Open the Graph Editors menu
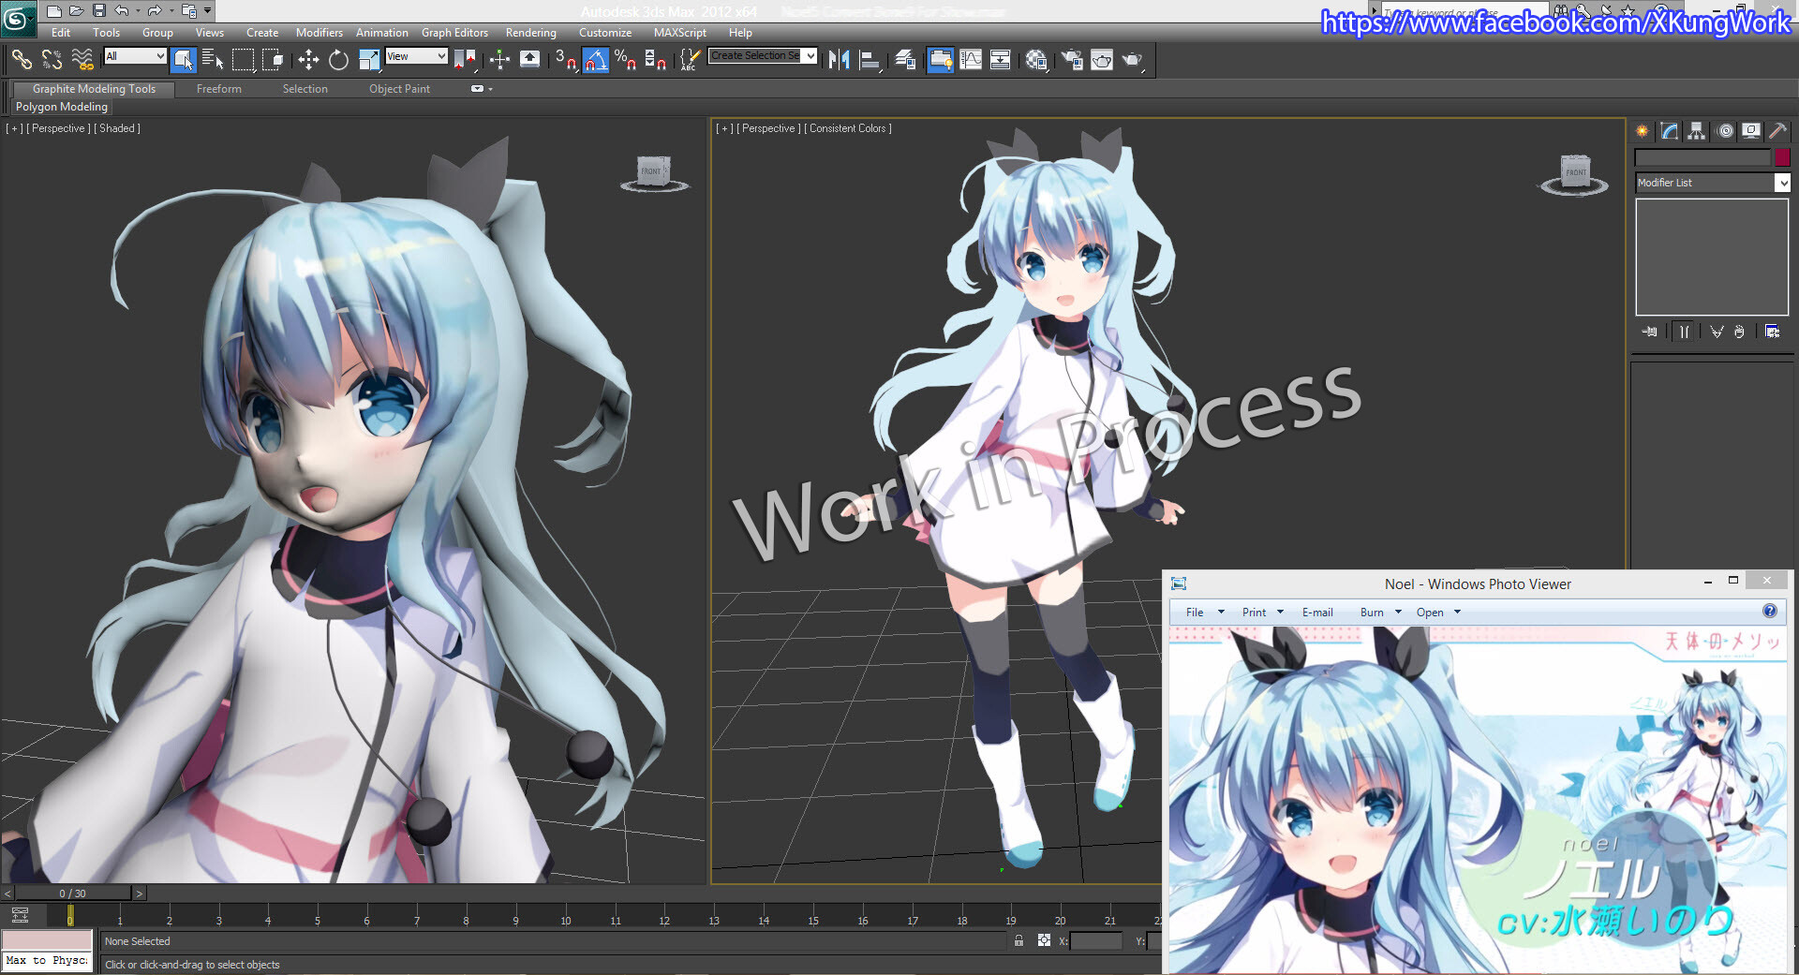The width and height of the screenshot is (1799, 975). [454, 33]
